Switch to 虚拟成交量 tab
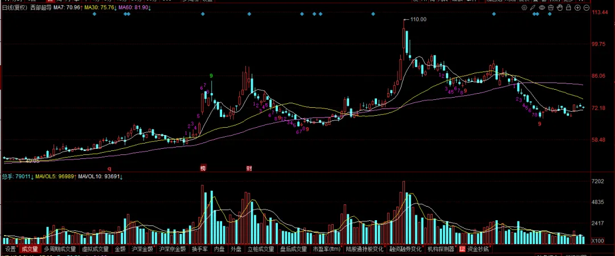615x256 pixels. click(95, 249)
